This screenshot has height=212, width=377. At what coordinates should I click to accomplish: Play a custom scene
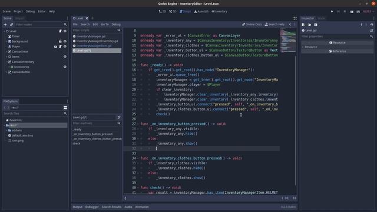click(x=358, y=11)
